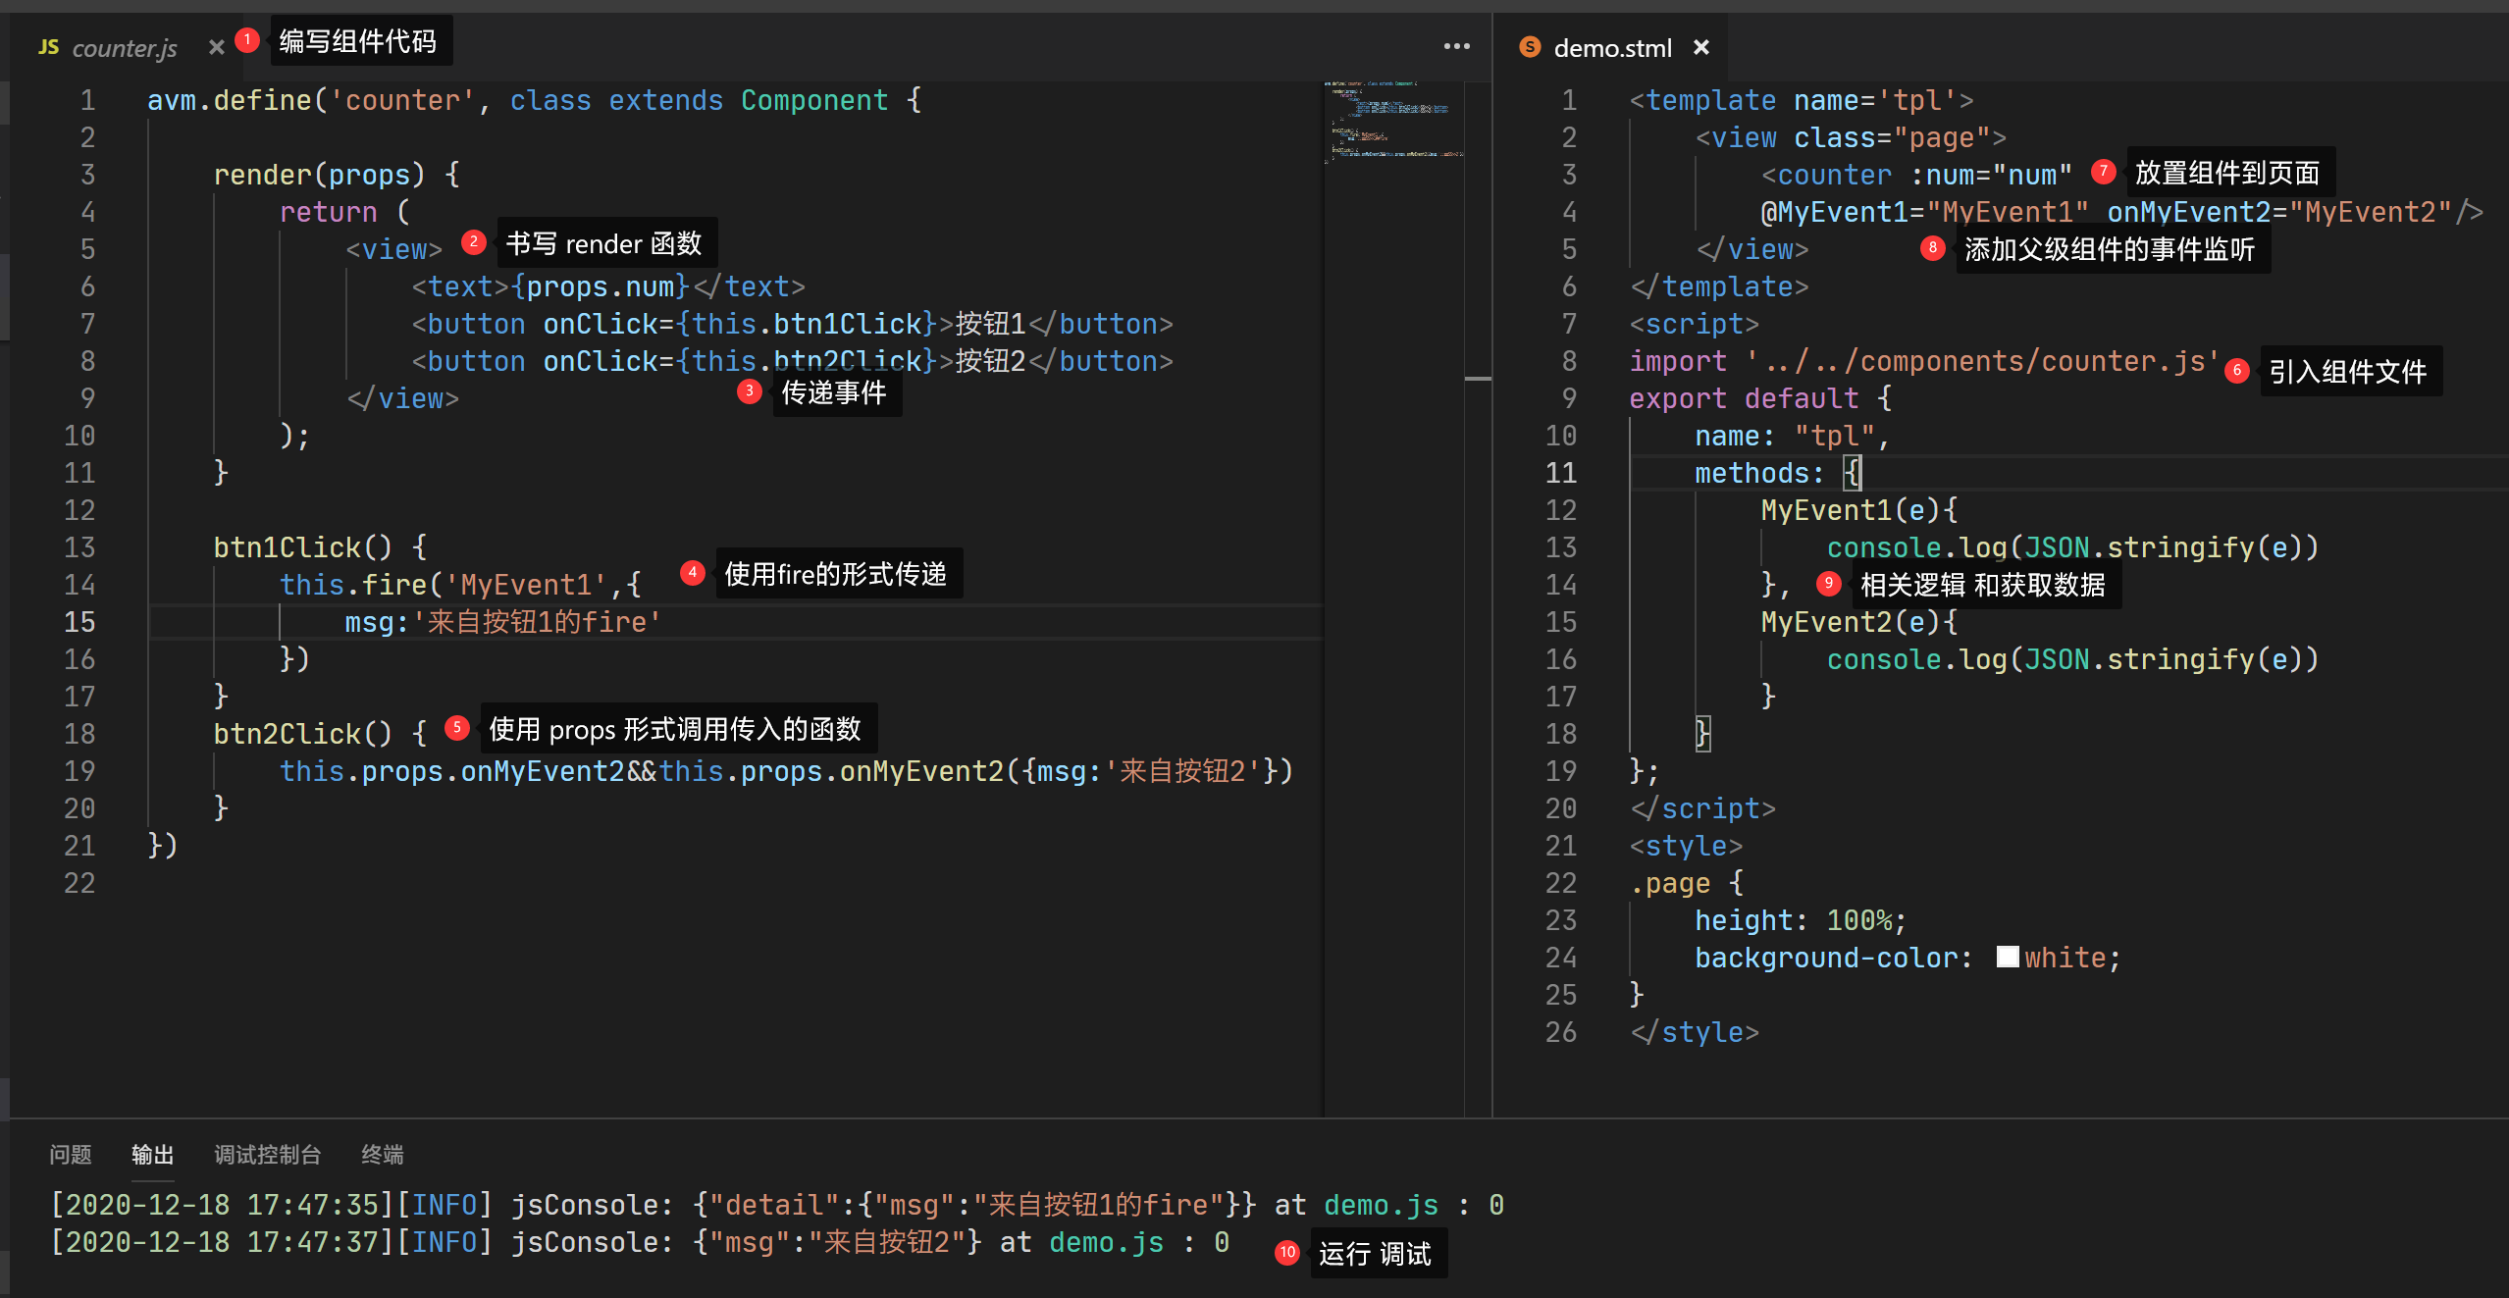The height and width of the screenshot is (1298, 2509).
Task: Open demo.js link in first log line
Action: [x=1381, y=1205]
